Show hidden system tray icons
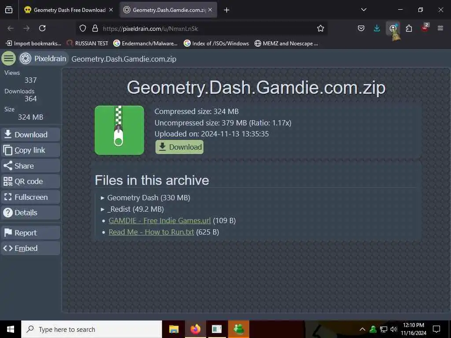 coord(362,329)
